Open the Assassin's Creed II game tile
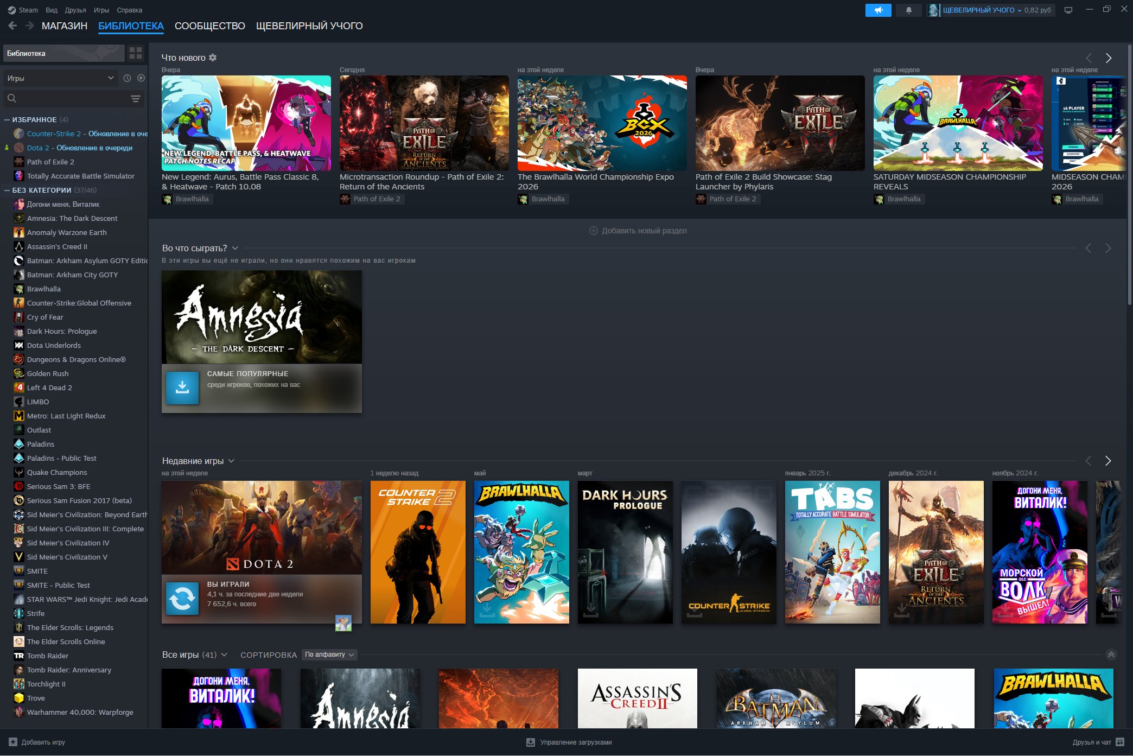 638,698
